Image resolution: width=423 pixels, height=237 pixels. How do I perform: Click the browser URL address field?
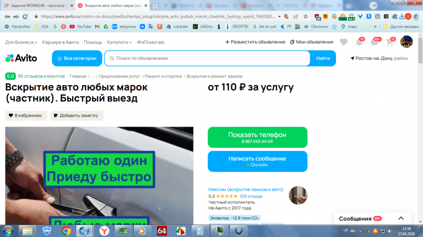[158, 16]
